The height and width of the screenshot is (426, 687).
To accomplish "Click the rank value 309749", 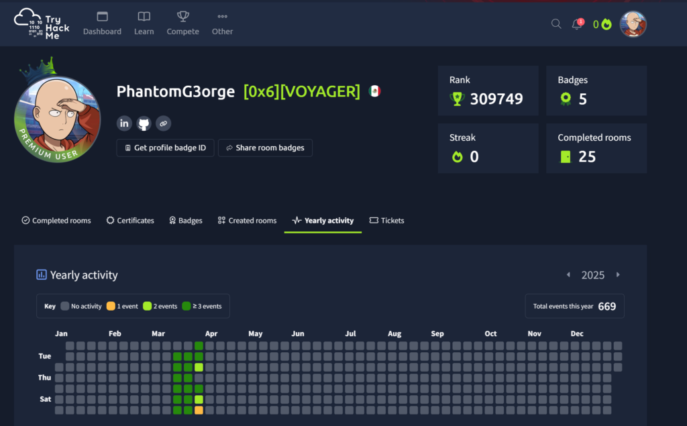I will (x=496, y=99).
